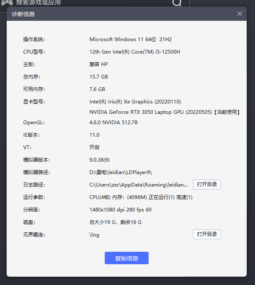Image resolution: width=255 pixels, height=285 pixels.
Task: Click the search magnifier icon
Action: tap(177, 3)
